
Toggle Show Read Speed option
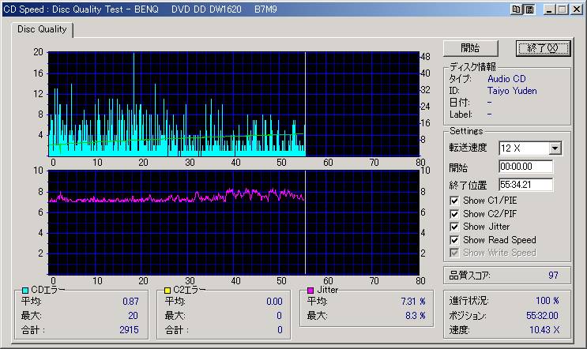pos(454,239)
